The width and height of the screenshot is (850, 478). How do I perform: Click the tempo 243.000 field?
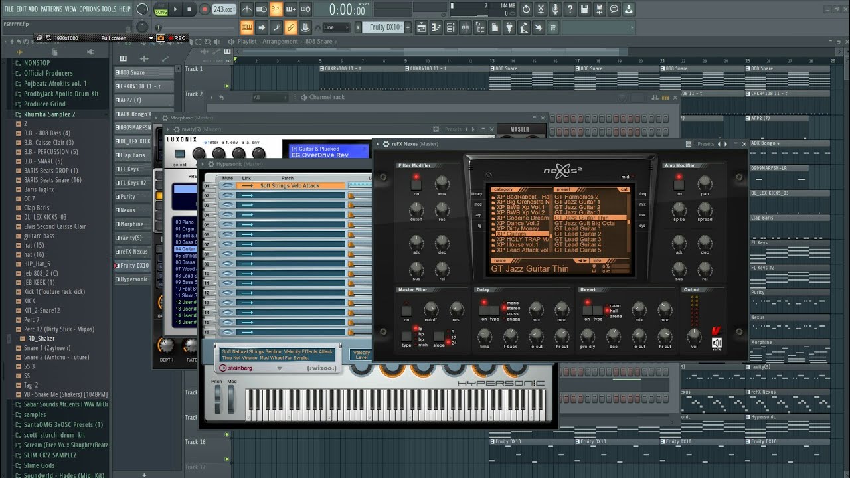tap(224, 10)
